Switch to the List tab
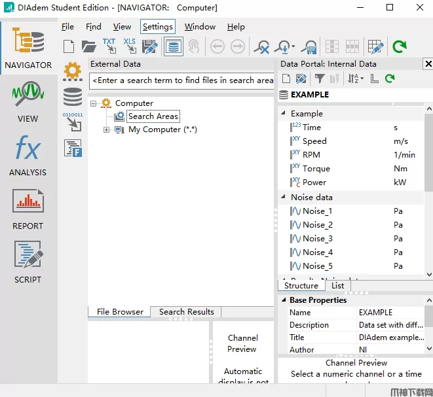Image resolution: width=433 pixels, height=397 pixels. pos(337,286)
